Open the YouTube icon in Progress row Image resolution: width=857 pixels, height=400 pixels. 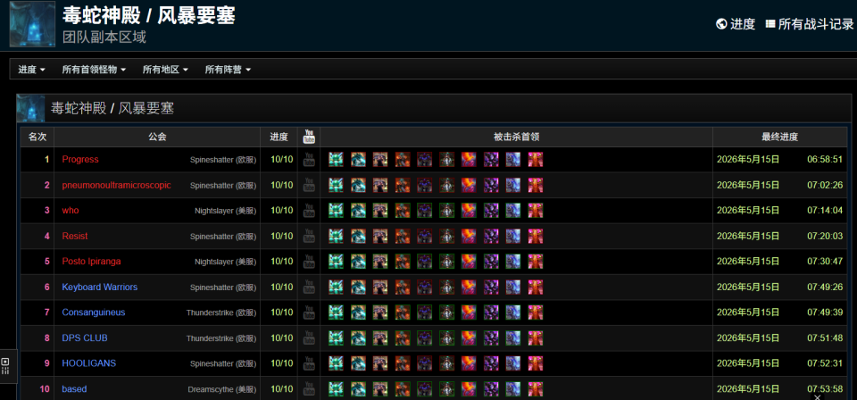tap(309, 160)
